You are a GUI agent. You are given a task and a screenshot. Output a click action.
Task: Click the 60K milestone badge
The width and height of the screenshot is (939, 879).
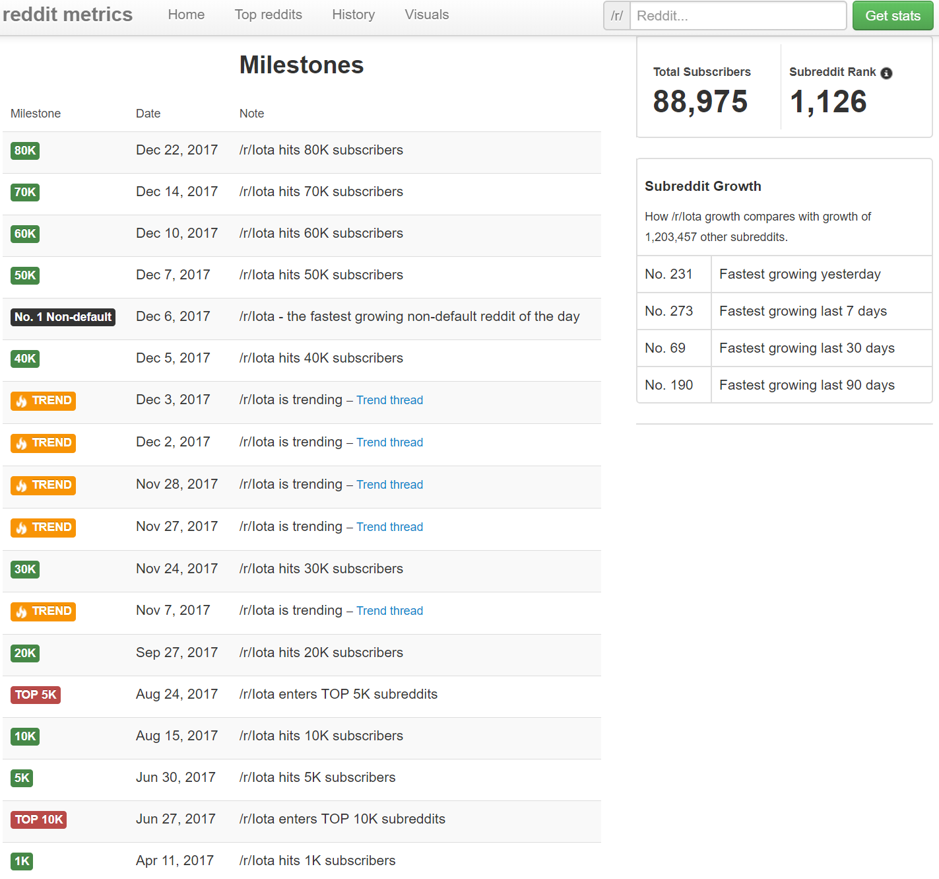coord(25,234)
